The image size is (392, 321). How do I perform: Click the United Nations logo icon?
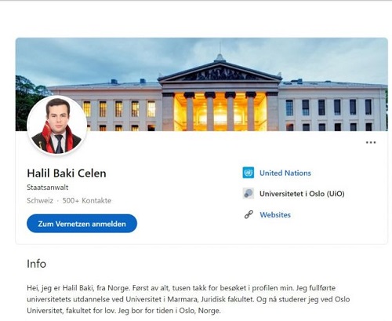coord(248,173)
